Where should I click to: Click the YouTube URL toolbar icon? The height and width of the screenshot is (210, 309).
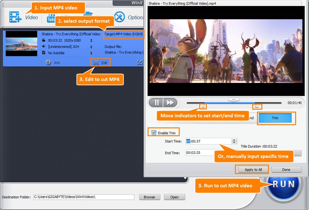[x=51, y=19]
